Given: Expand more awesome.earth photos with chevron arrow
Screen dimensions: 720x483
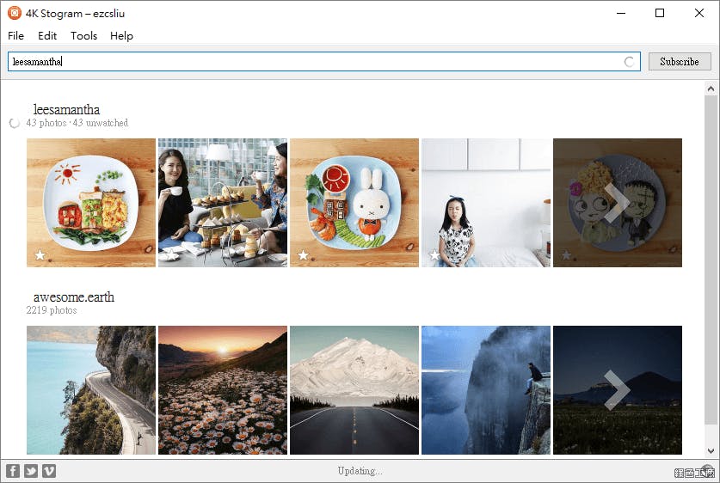Looking at the screenshot, I should 617,390.
